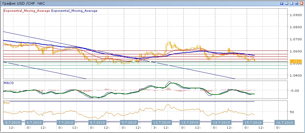Viewport: 305px width, 133px height.
Task: Click the red Exponential_Moving_Average legend label
Action: pos(27,11)
